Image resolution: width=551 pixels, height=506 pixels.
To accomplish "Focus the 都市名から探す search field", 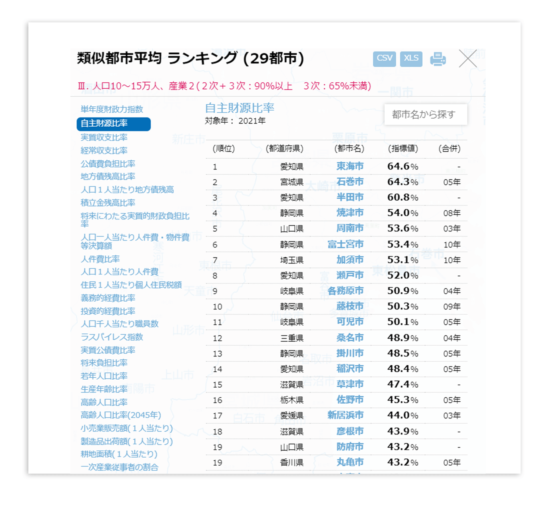I will click(x=426, y=115).
